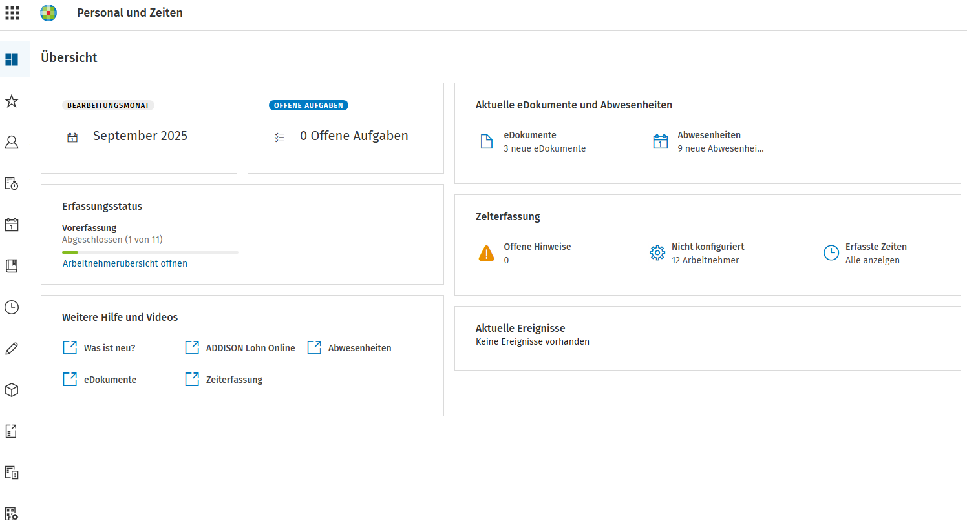The width and height of the screenshot is (967, 530).
Task: Open the Arbeitnehmerübersicht öffnen link
Action: pos(125,263)
